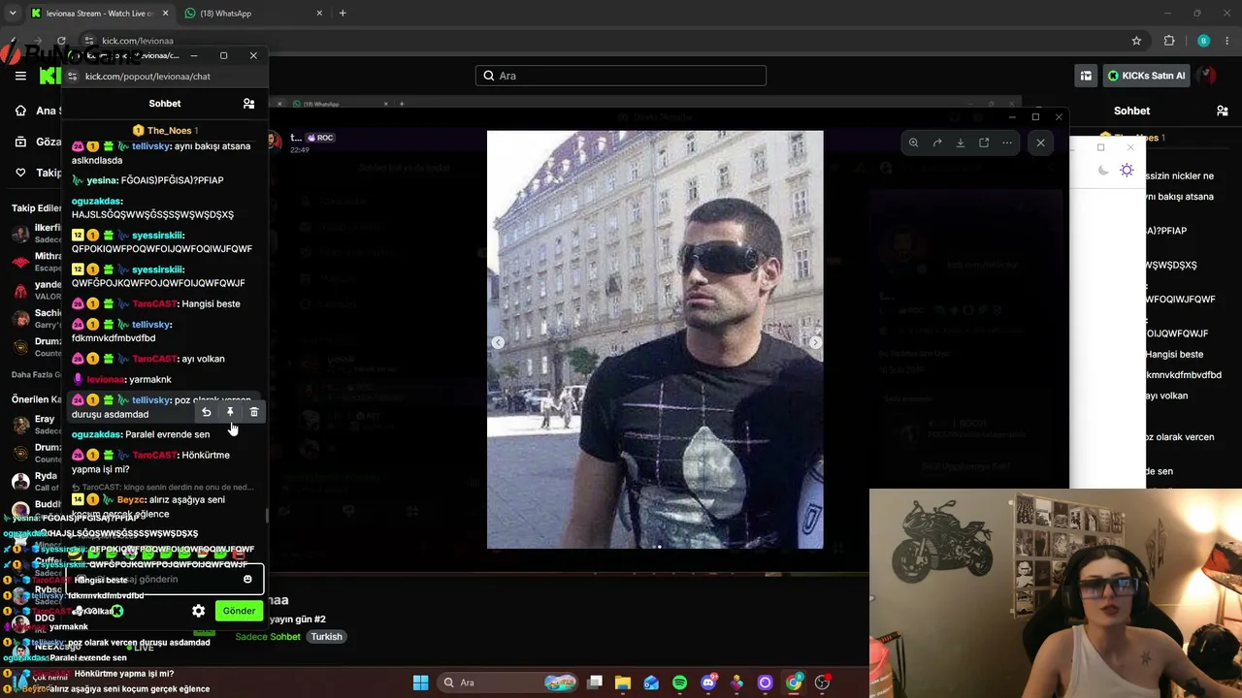This screenshot has height=698, width=1242.
Task: Go to the previous image in the viewer
Action: click(498, 342)
